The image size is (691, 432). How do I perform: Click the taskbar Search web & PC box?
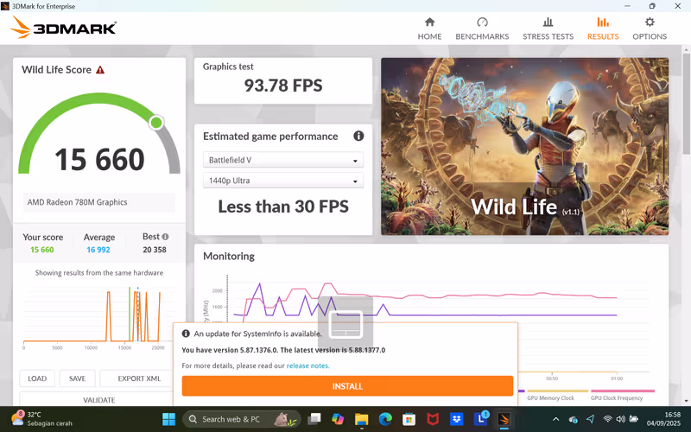(x=242, y=419)
